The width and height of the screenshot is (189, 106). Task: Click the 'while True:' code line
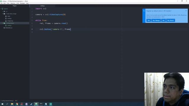41,20
